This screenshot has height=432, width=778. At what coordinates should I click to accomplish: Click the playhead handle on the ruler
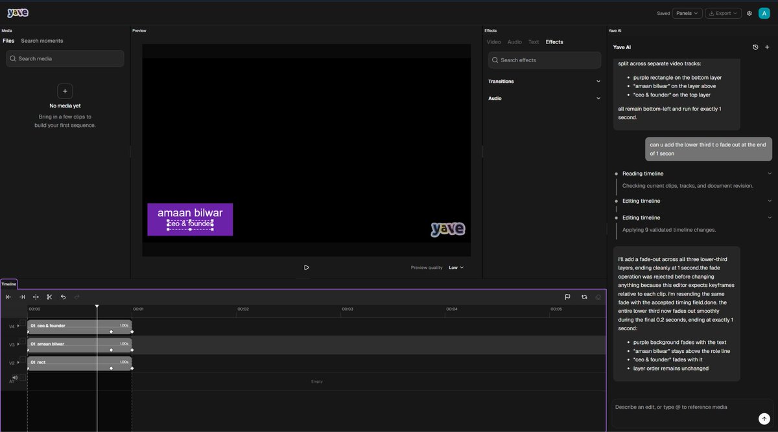(x=97, y=306)
